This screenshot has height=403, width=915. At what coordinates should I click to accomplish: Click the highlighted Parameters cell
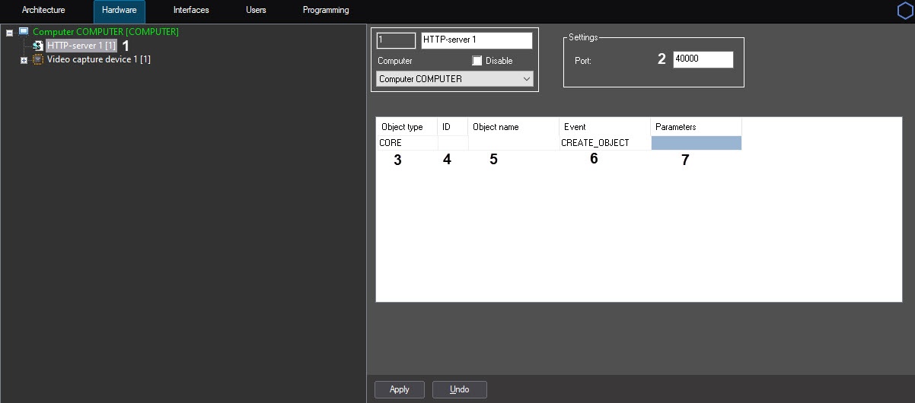coord(696,143)
